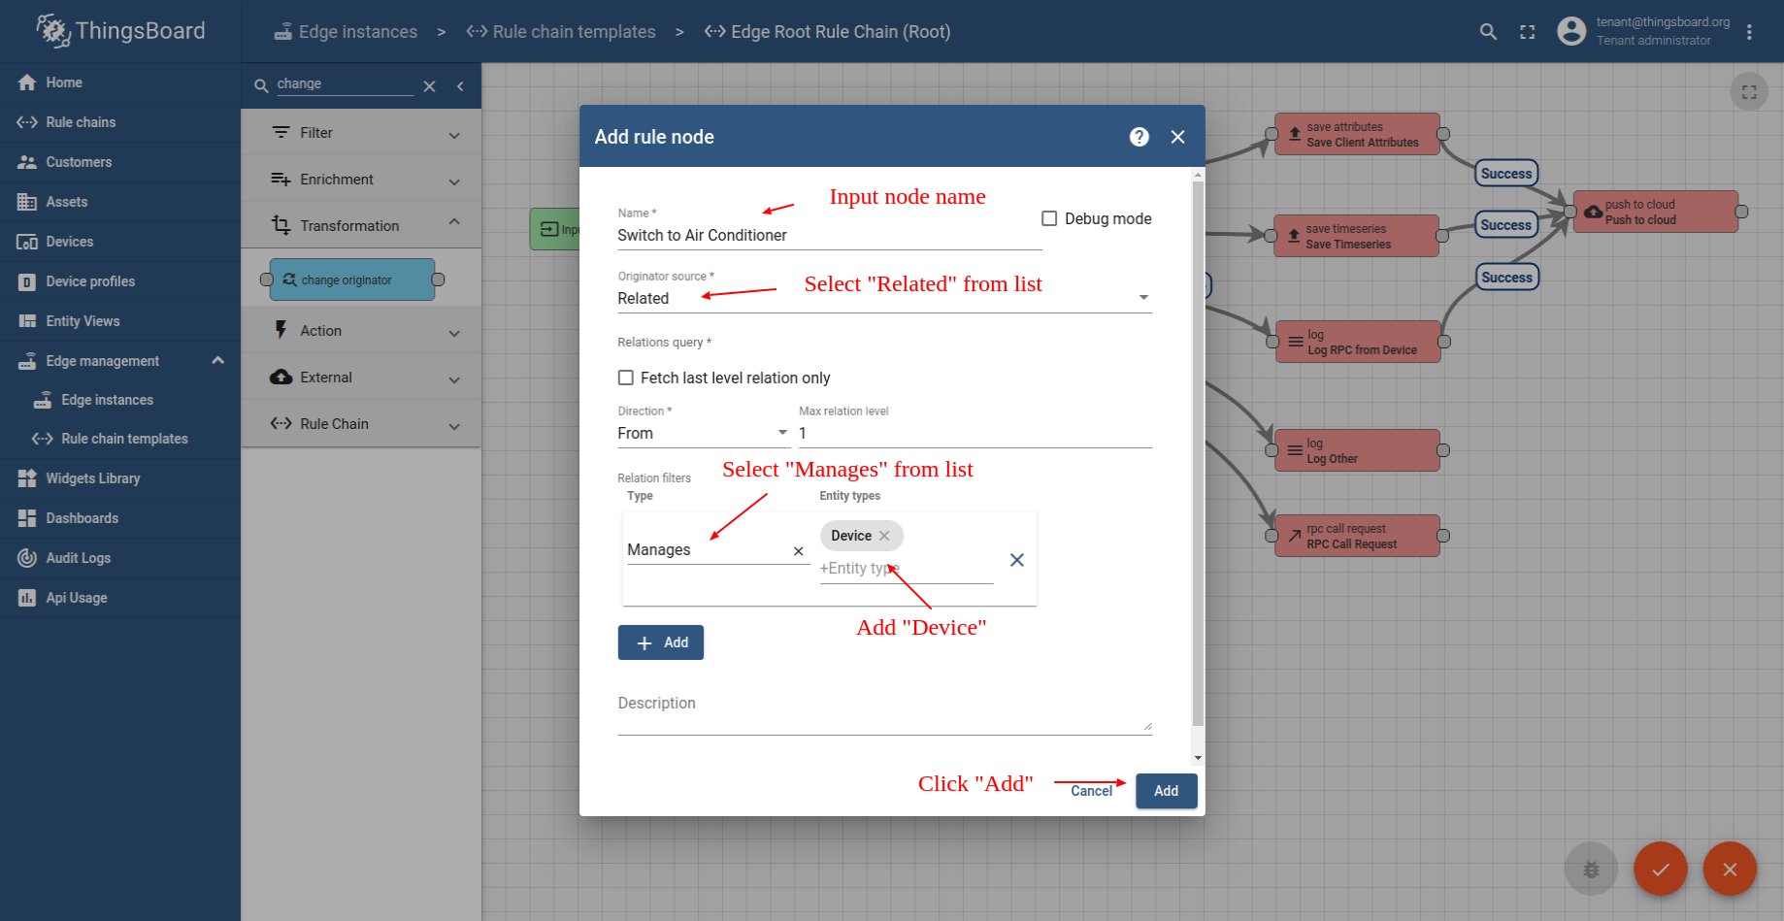Select the Log RPC from Device node
The height and width of the screenshot is (921, 1784).
[x=1359, y=342]
